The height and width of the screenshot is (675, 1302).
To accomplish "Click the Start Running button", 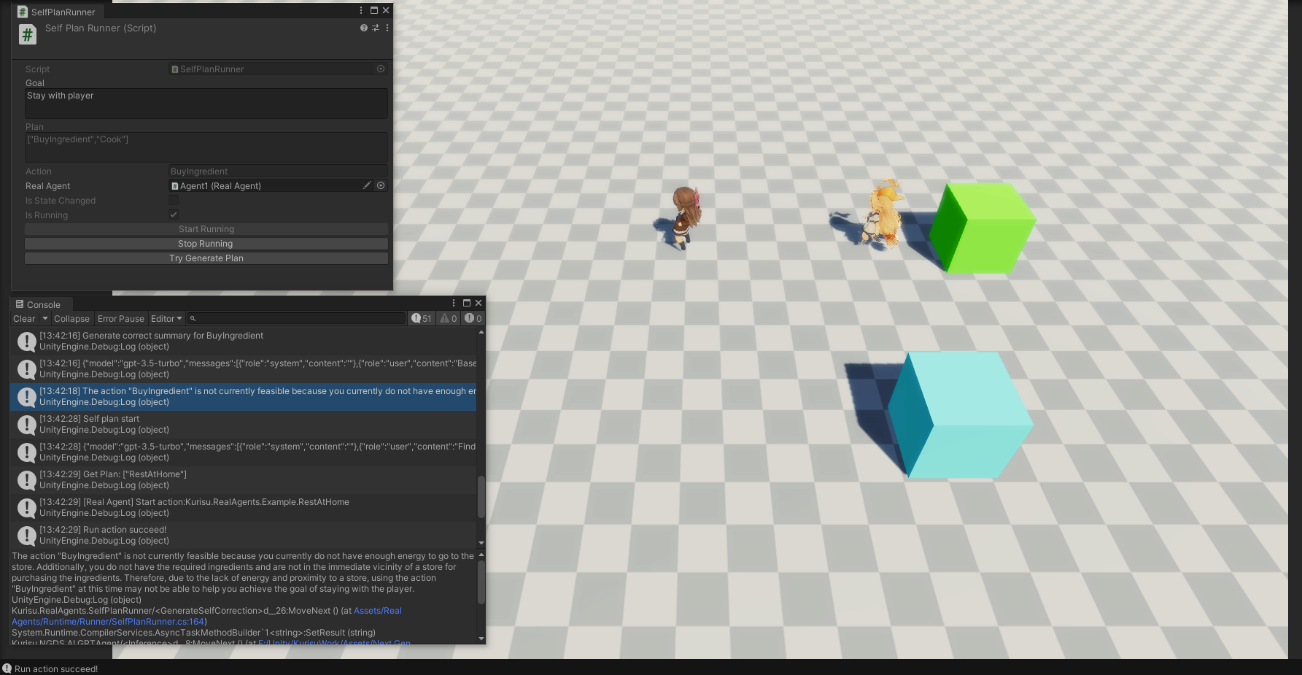I will click(206, 229).
